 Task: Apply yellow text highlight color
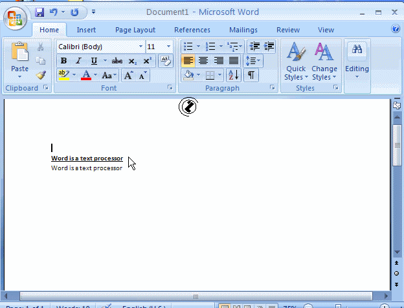point(64,75)
